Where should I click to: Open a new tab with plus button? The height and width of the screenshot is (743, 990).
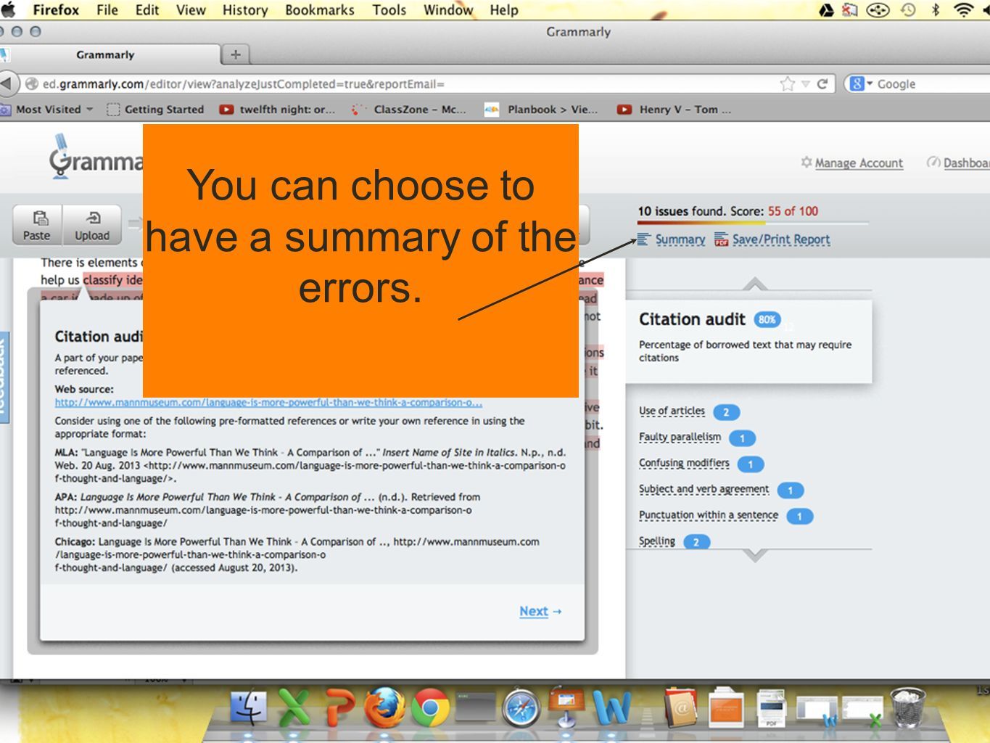[235, 54]
